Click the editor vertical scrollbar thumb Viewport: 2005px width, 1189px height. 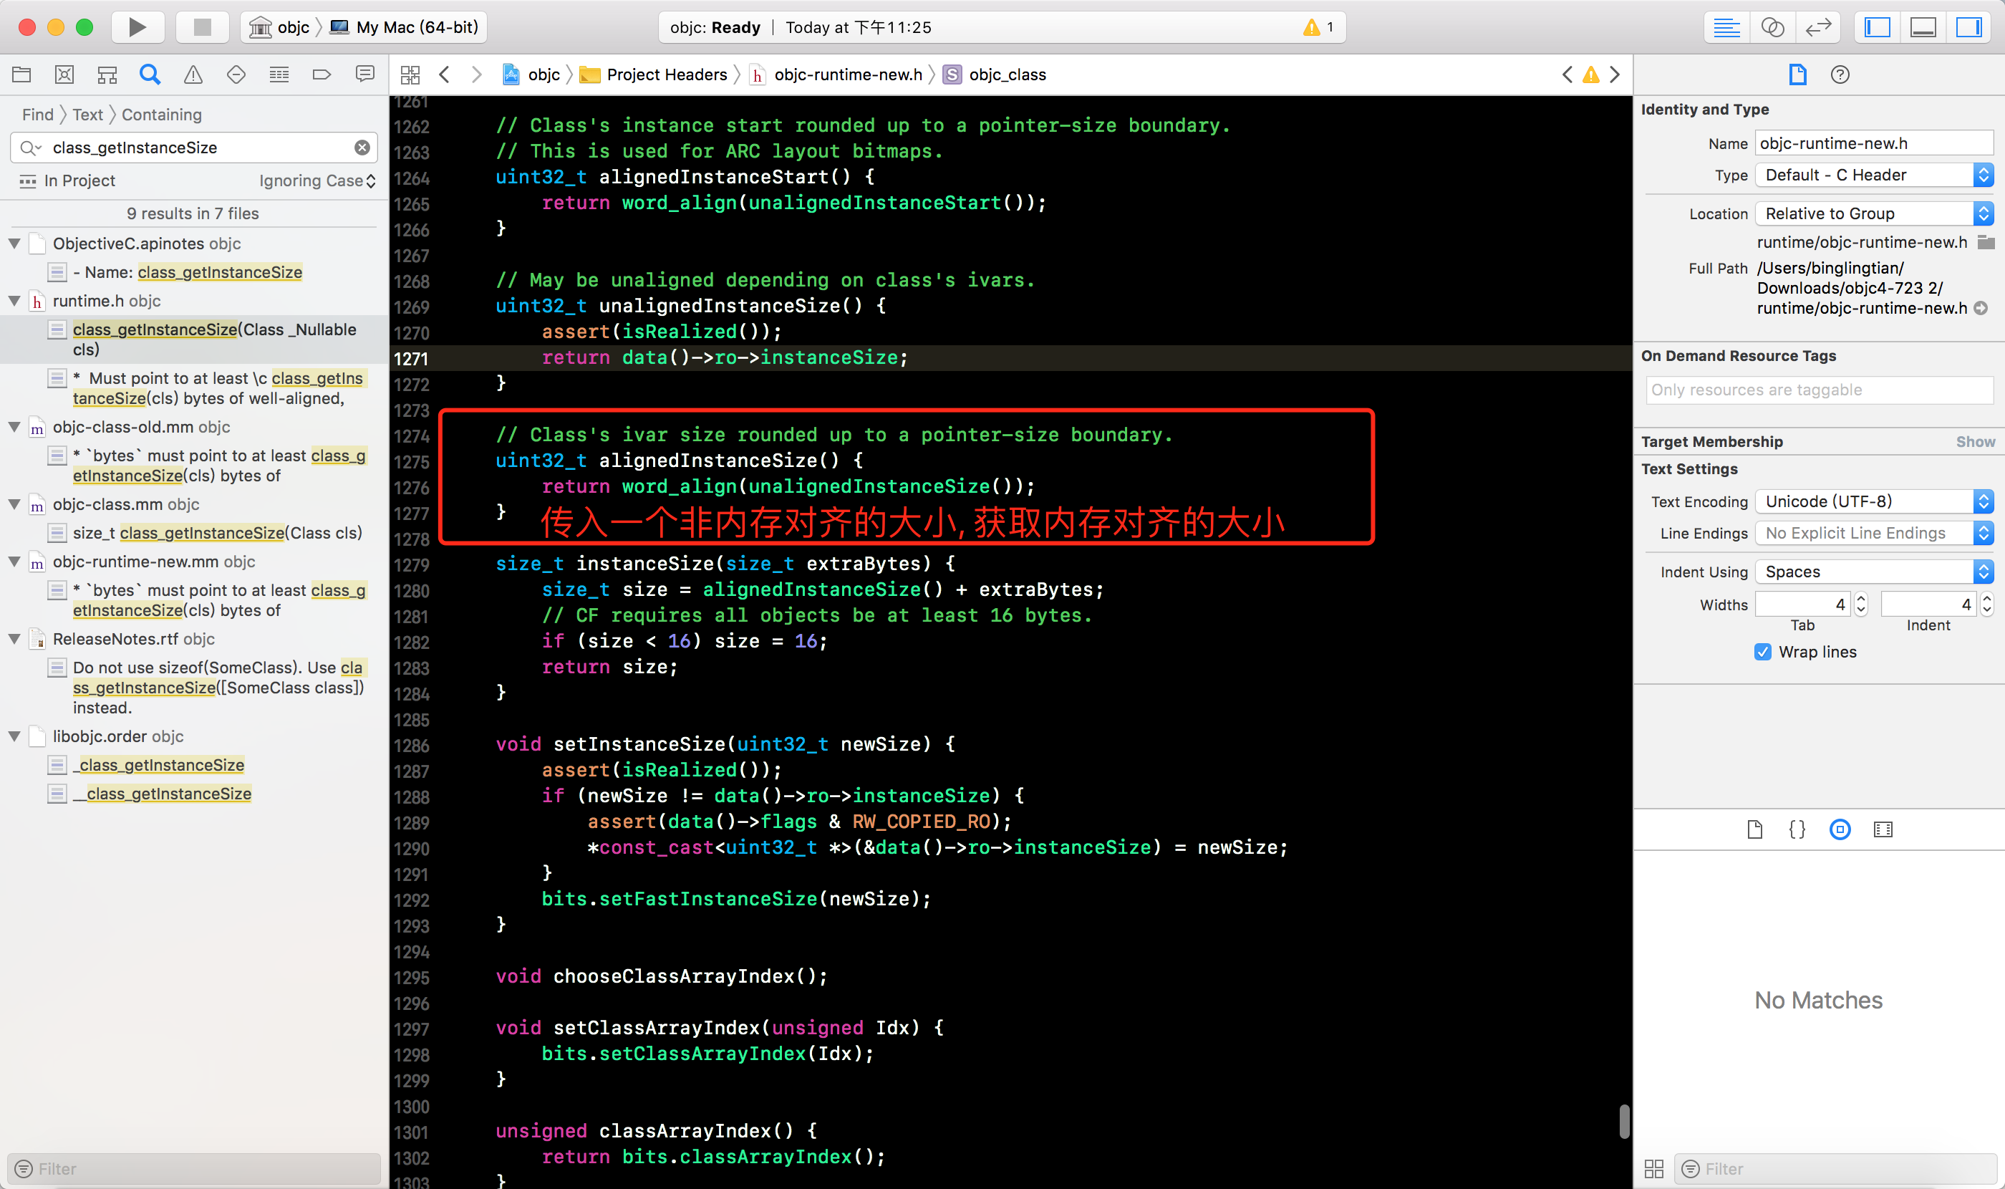pyautogui.click(x=1624, y=1121)
